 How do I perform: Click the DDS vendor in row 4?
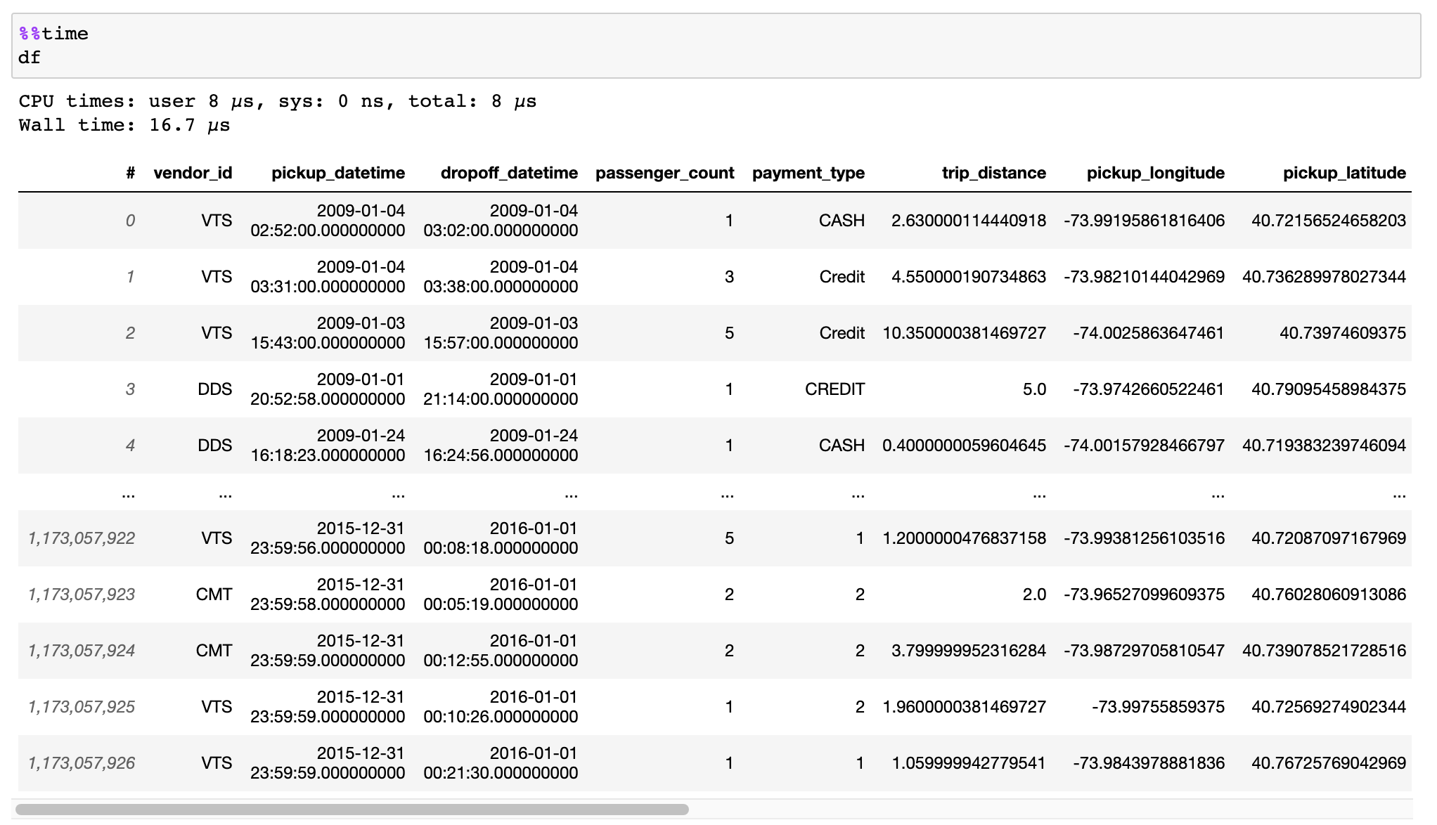coord(214,446)
